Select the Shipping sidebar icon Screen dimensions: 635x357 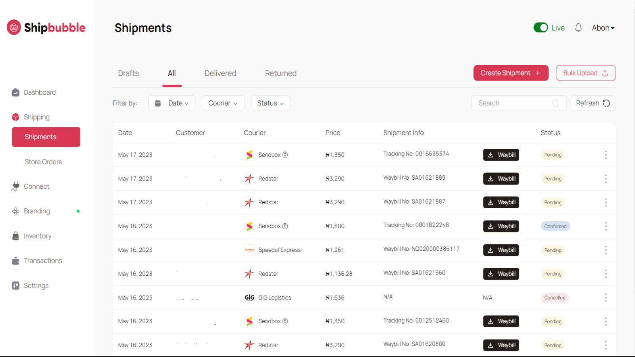[x=15, y=117]
